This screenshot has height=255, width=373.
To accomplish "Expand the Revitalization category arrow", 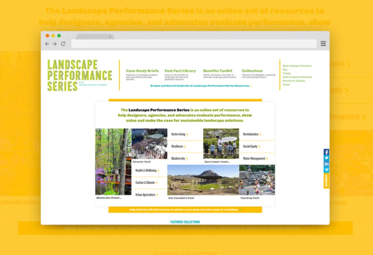I will pyautogui.click(x=260, y=134).
